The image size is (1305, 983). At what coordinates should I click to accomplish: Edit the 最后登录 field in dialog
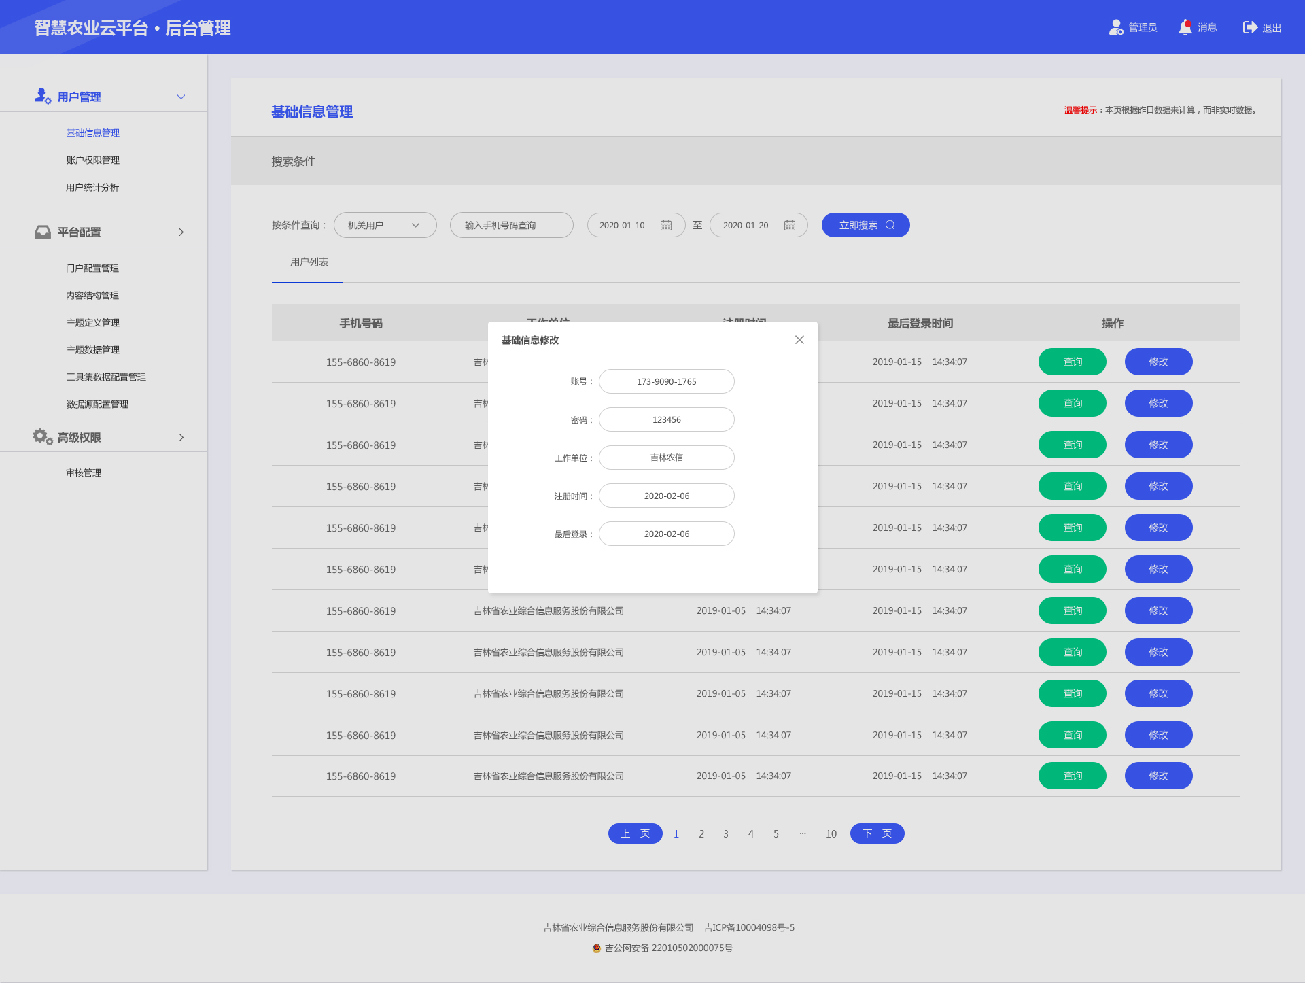coord(666,534)
